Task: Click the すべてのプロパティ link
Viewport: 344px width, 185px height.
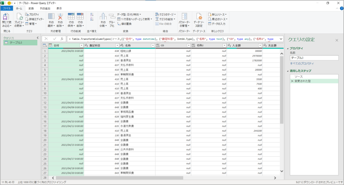Action: (x=302, y=63)
